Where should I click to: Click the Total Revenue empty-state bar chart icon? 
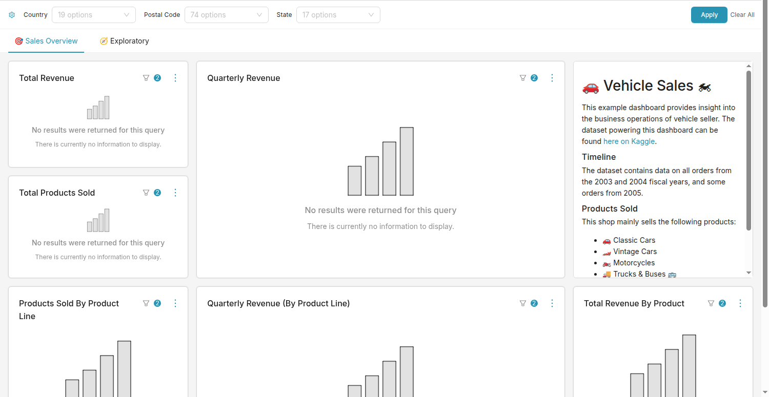98,108
